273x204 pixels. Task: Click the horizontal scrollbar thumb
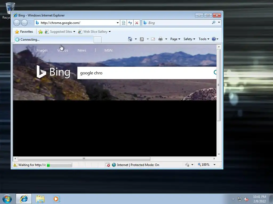(84, 159)
